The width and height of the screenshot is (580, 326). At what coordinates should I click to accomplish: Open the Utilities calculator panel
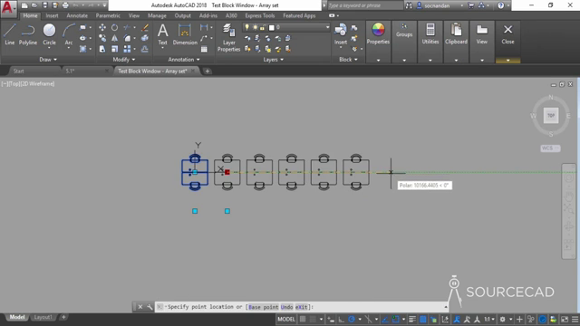(x=430, y=34)
